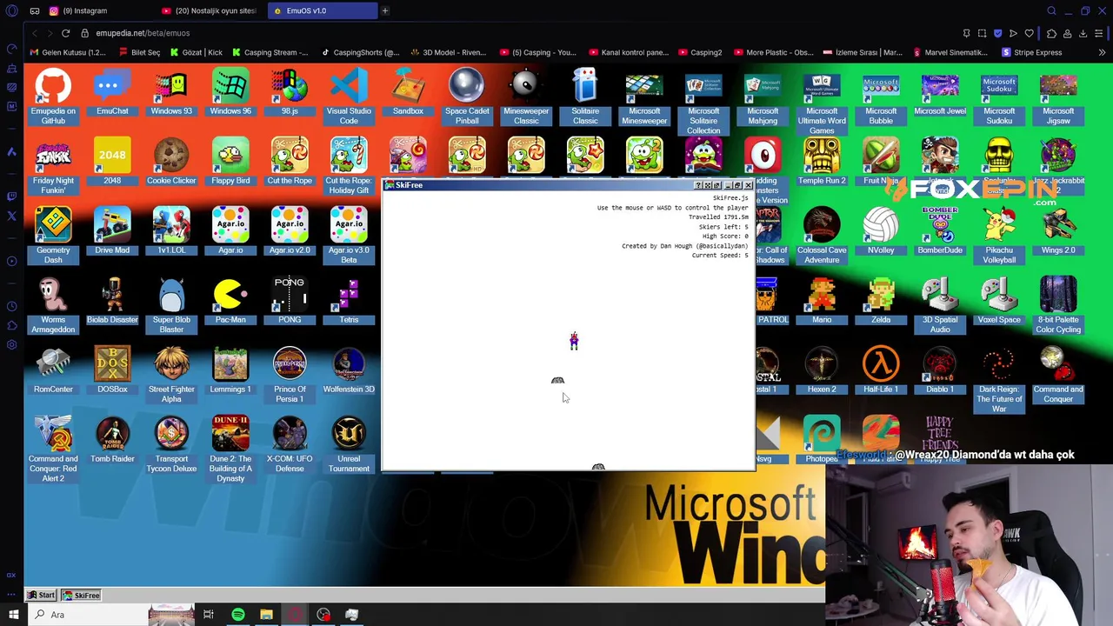Open the PONG icon

tap(290, 301)
